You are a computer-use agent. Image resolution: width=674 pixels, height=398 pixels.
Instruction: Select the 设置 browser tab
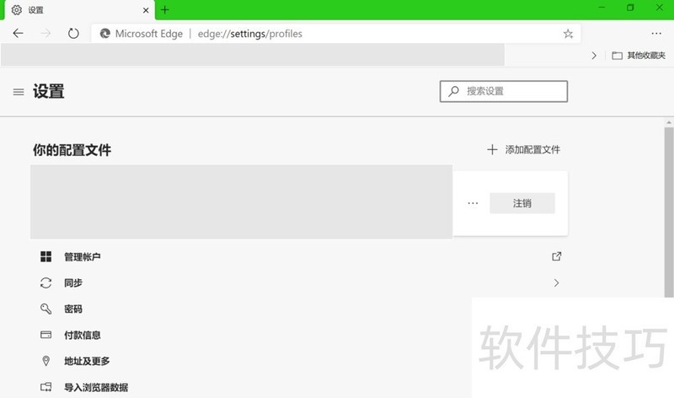(79, 10)
